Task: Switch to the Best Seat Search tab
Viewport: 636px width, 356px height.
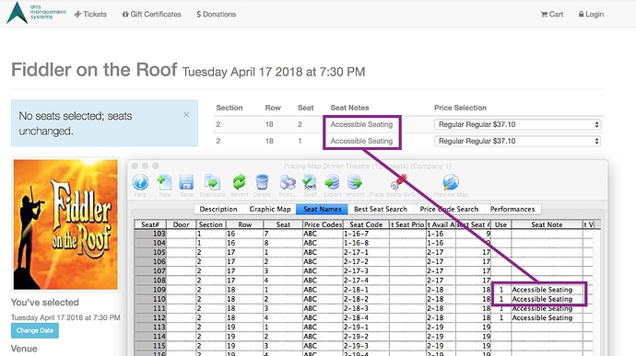Action: 380,209
